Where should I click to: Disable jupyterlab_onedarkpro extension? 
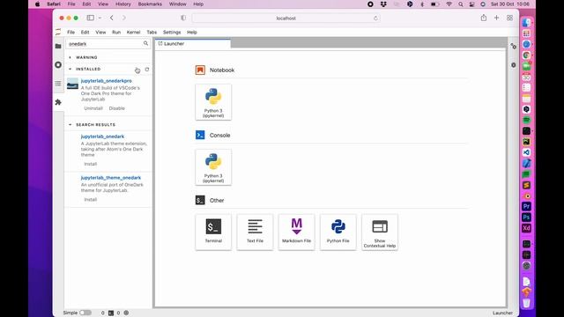117,108
